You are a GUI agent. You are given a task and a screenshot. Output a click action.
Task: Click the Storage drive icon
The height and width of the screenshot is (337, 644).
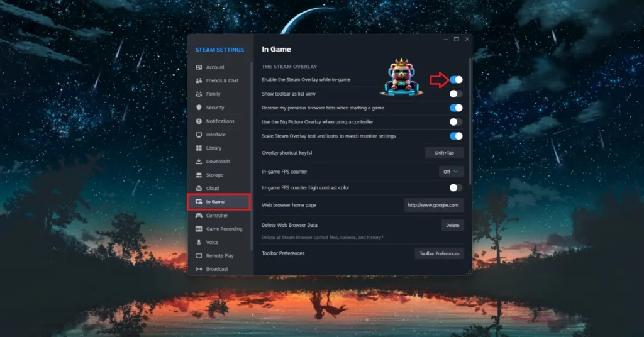(x=199, y=175)
